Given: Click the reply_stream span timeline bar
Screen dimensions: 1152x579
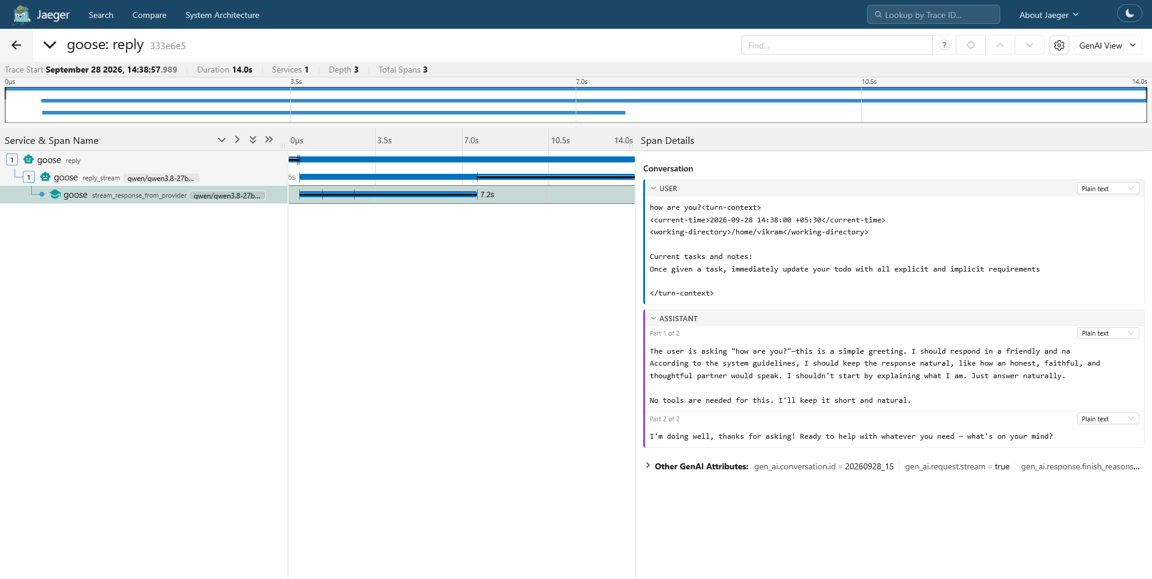Looking at the screenshot, I should point(467,177).
